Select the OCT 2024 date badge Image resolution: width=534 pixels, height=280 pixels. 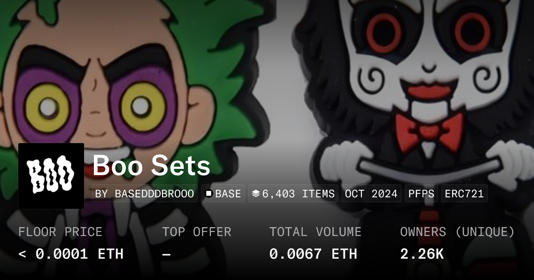[371, 194]
